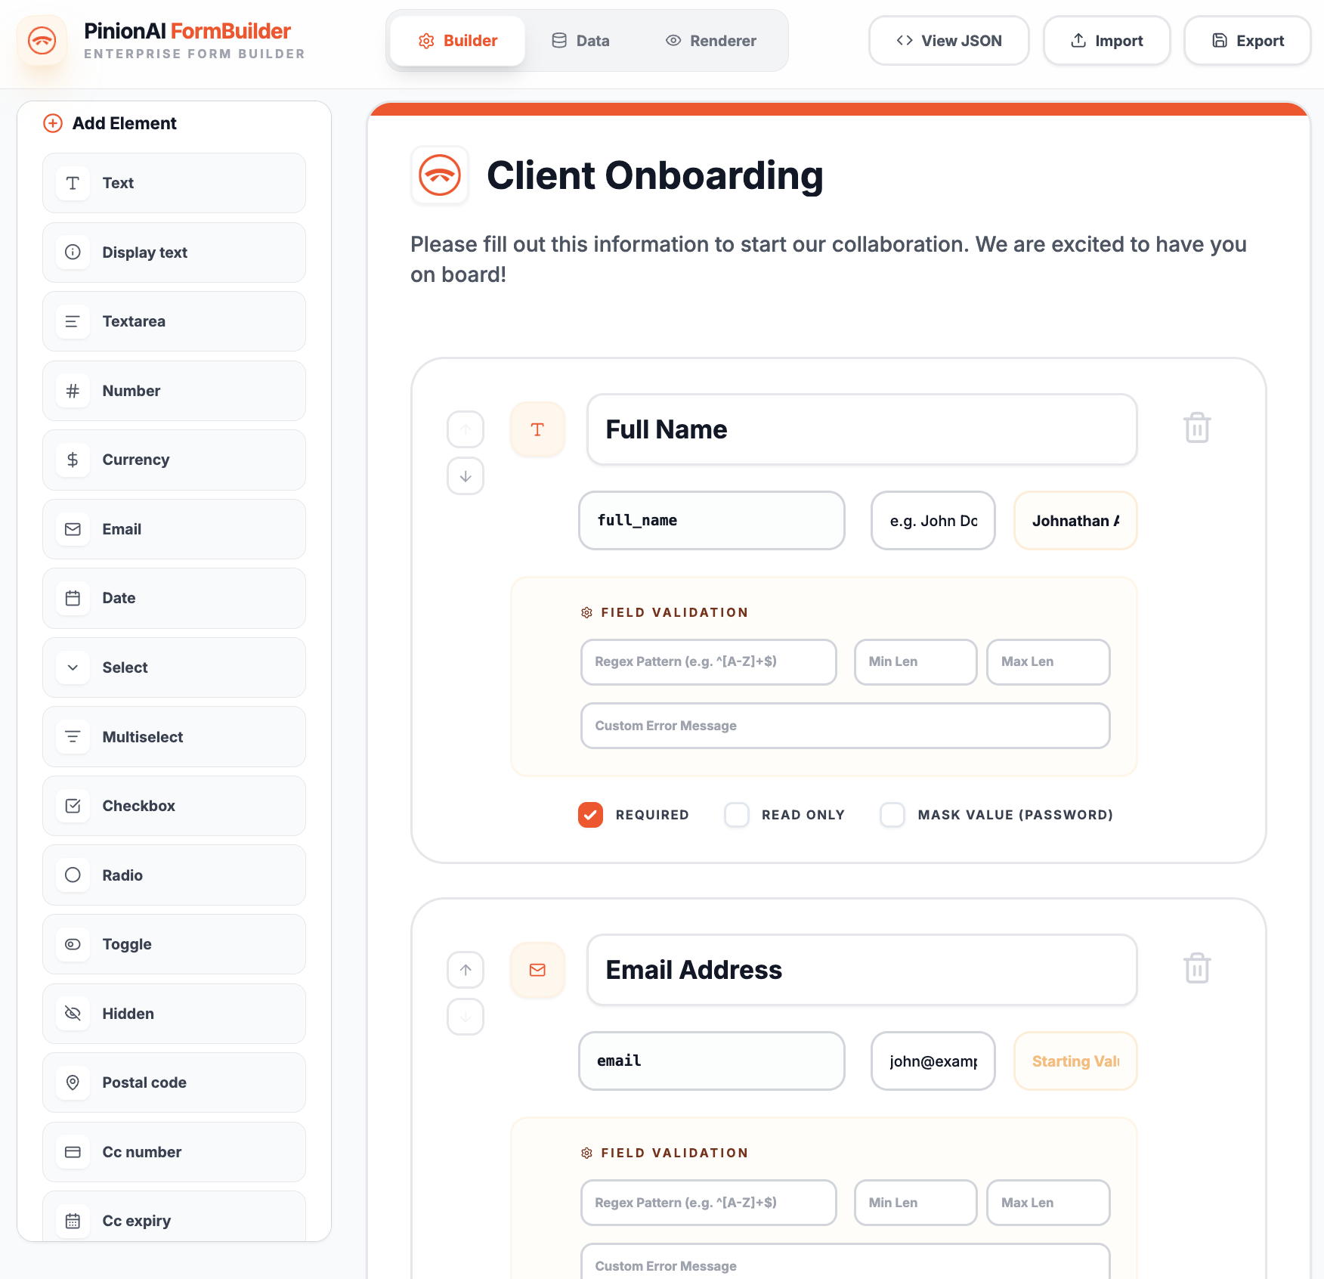The image size is (1324, 1279).
Task: Add a Postal code element via the pin icon
Action: click(173, 1082)
